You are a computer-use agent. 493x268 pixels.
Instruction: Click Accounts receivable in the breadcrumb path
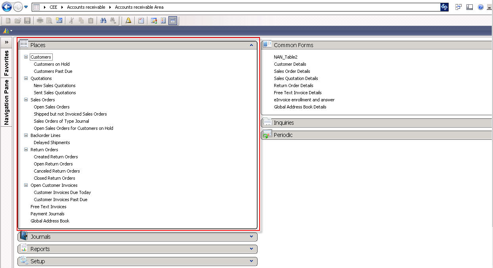click(x=86, y=7)
